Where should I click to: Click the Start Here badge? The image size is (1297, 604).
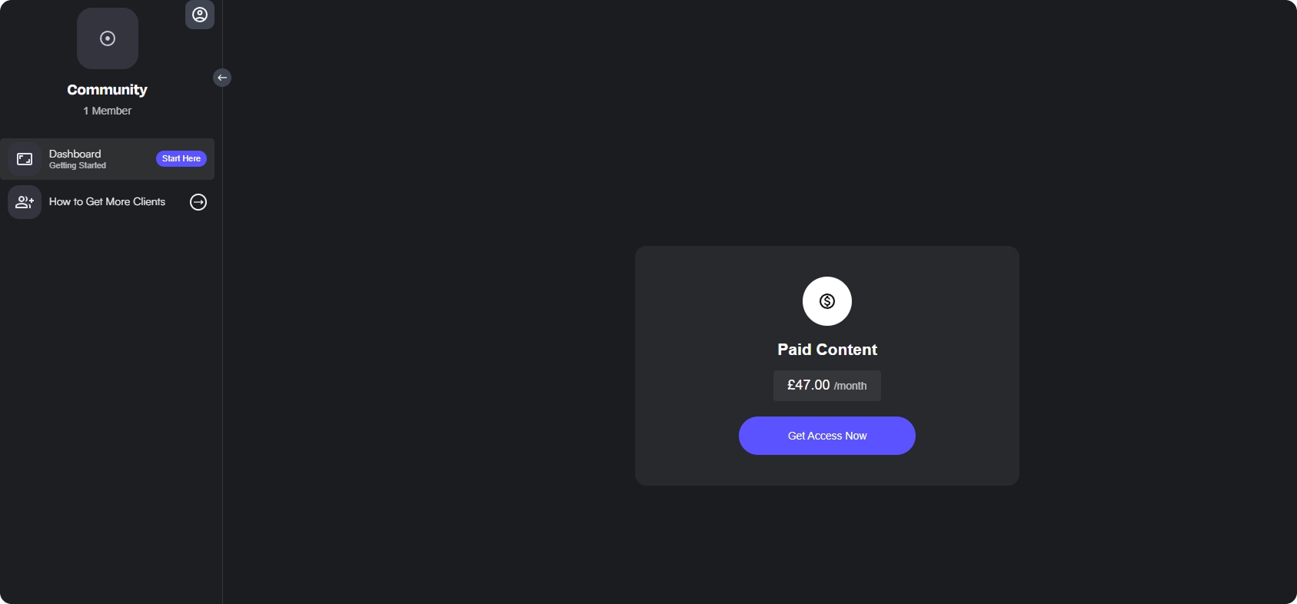(181, 158)
